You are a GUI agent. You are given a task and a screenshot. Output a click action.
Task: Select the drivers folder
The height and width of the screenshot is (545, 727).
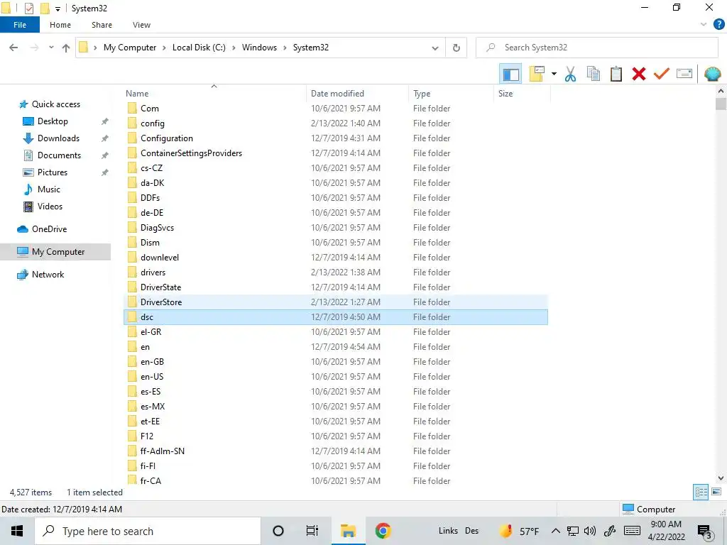pos(153,272)
